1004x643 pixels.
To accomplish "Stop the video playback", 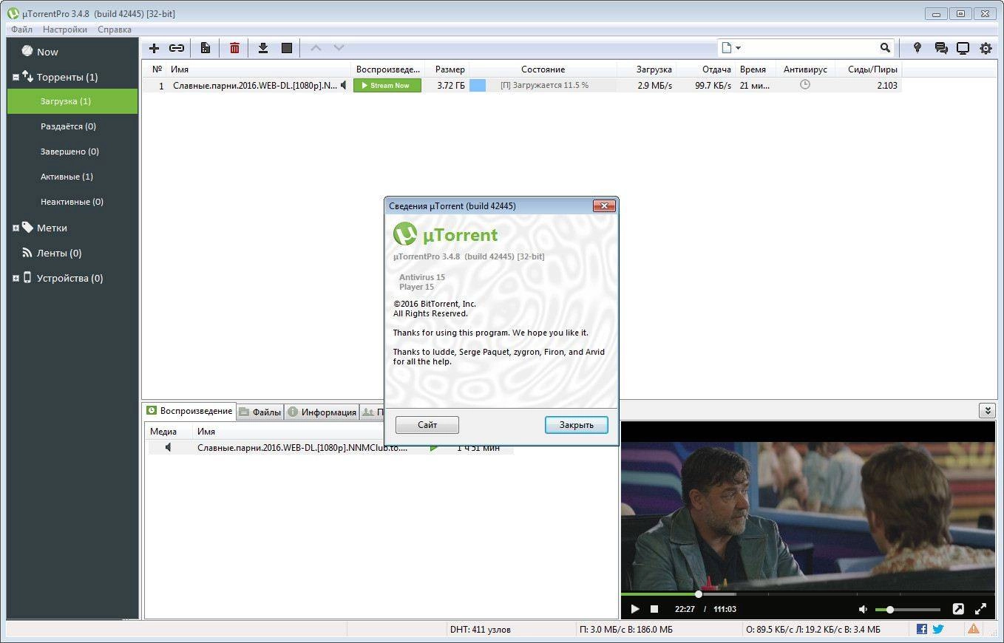I will [654, 609].
